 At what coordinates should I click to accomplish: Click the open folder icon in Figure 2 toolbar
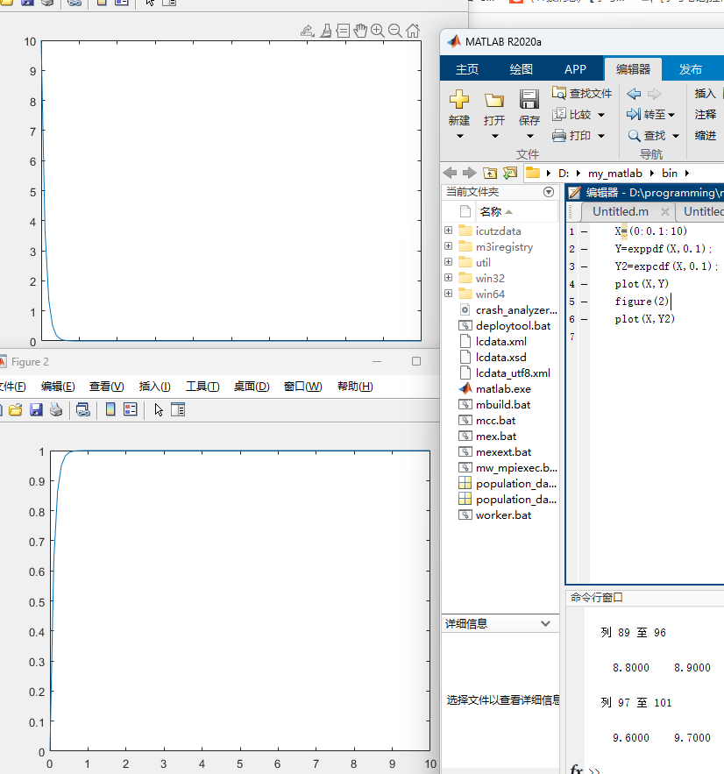point(15,409)
